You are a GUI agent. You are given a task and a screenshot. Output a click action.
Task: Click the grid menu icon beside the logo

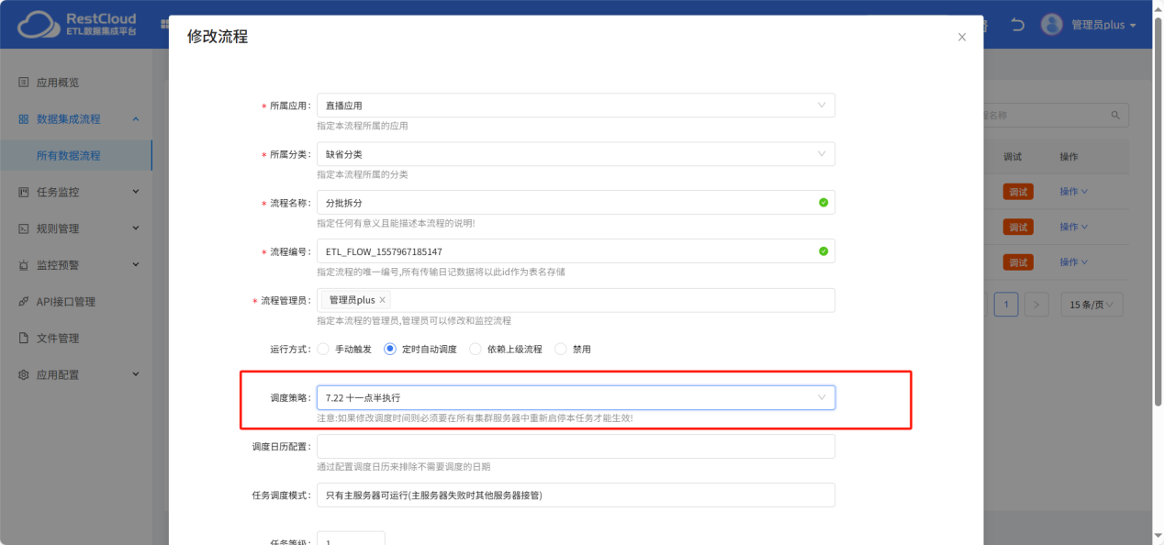[x=164, y=25]
